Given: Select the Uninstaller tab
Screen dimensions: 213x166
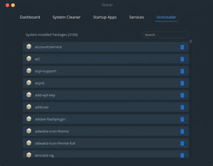Looking at the screenshot, I should 166,17.
